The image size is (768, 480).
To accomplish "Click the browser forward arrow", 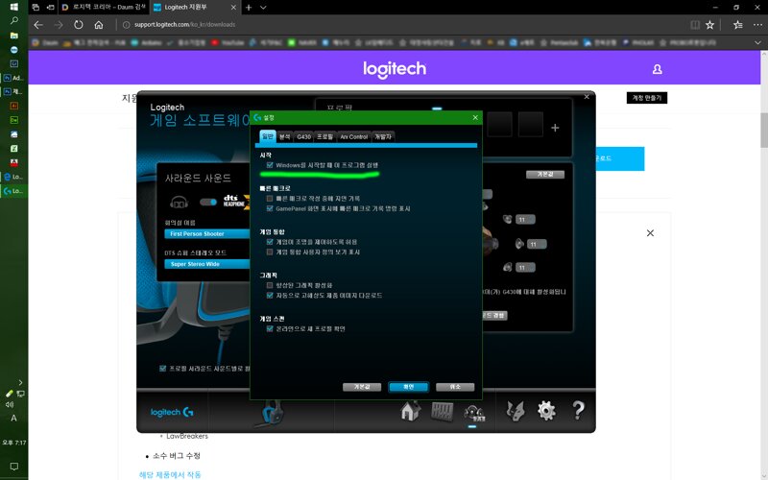I will click(x=59, y=25).
